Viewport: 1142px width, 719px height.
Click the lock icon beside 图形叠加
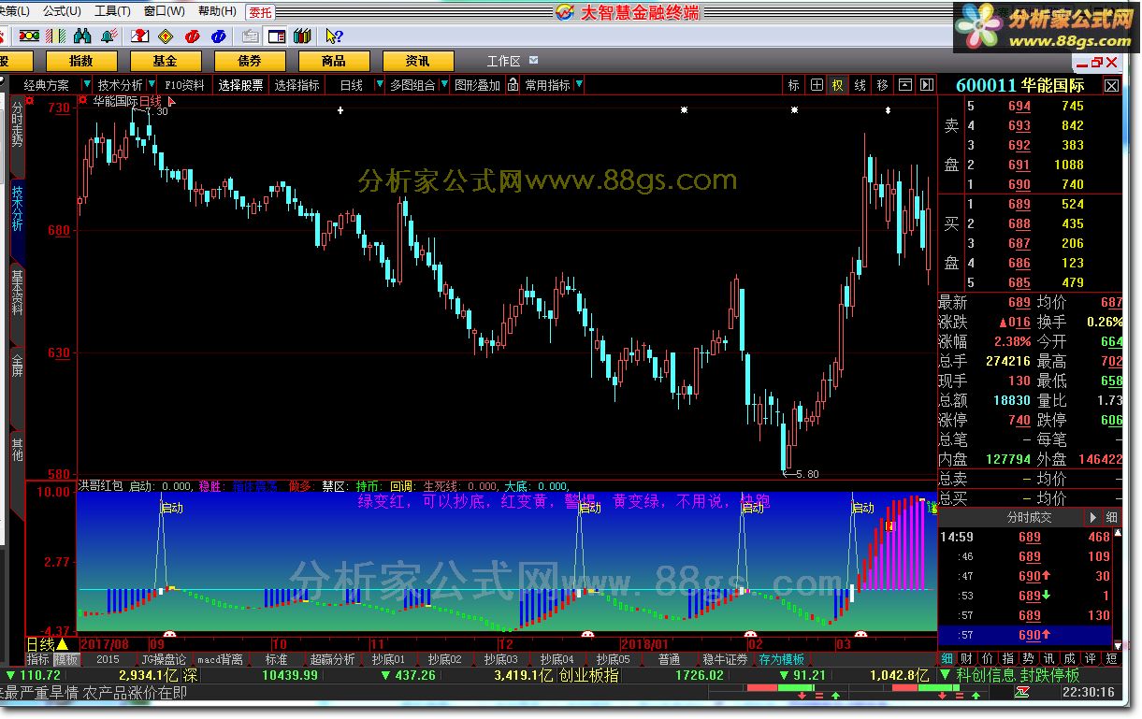pyautogui.click(x=513, y=85)
